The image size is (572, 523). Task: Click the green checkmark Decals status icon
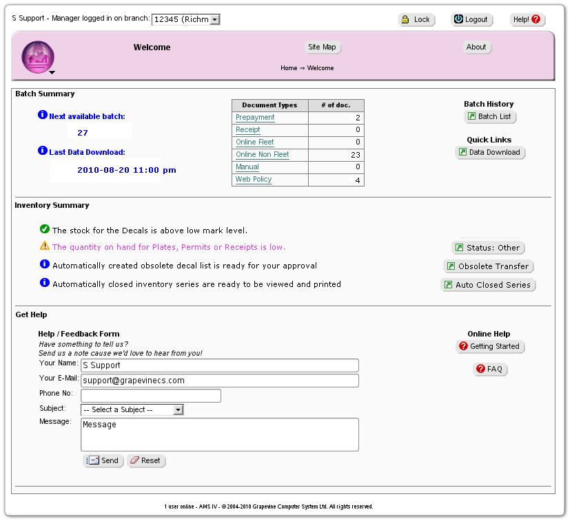[x=45, y=230]
